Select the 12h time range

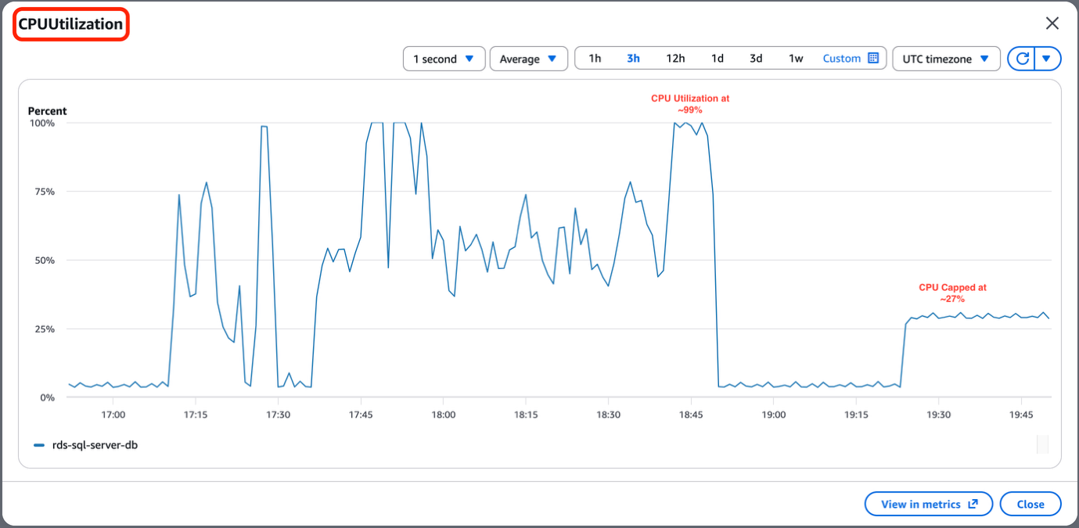675,59
